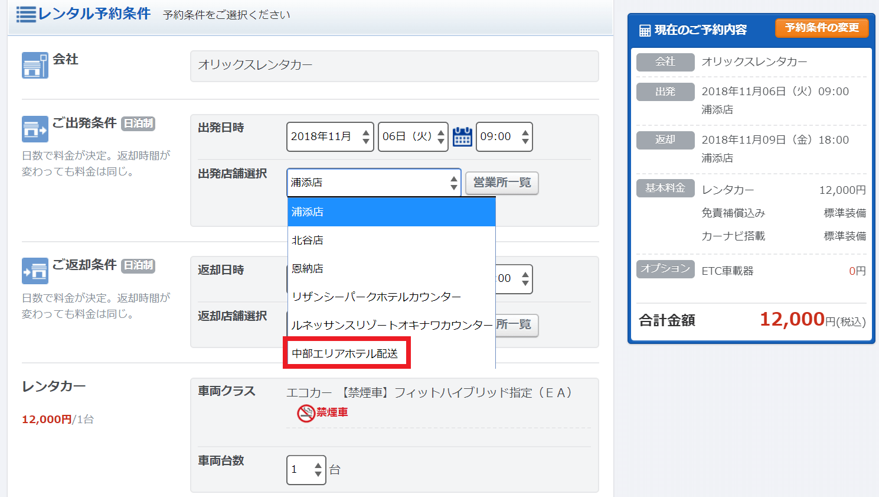Viewport: 879px width, 497px height.
Task: Choose リザンシーパークホテルカウンター option
Action: click(391, 297)
